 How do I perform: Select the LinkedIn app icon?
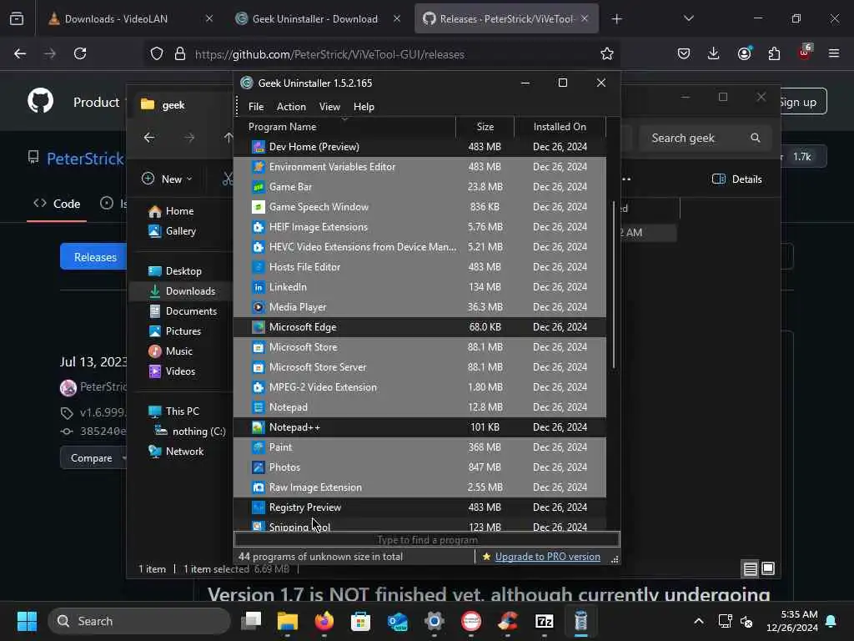point(259,287)
